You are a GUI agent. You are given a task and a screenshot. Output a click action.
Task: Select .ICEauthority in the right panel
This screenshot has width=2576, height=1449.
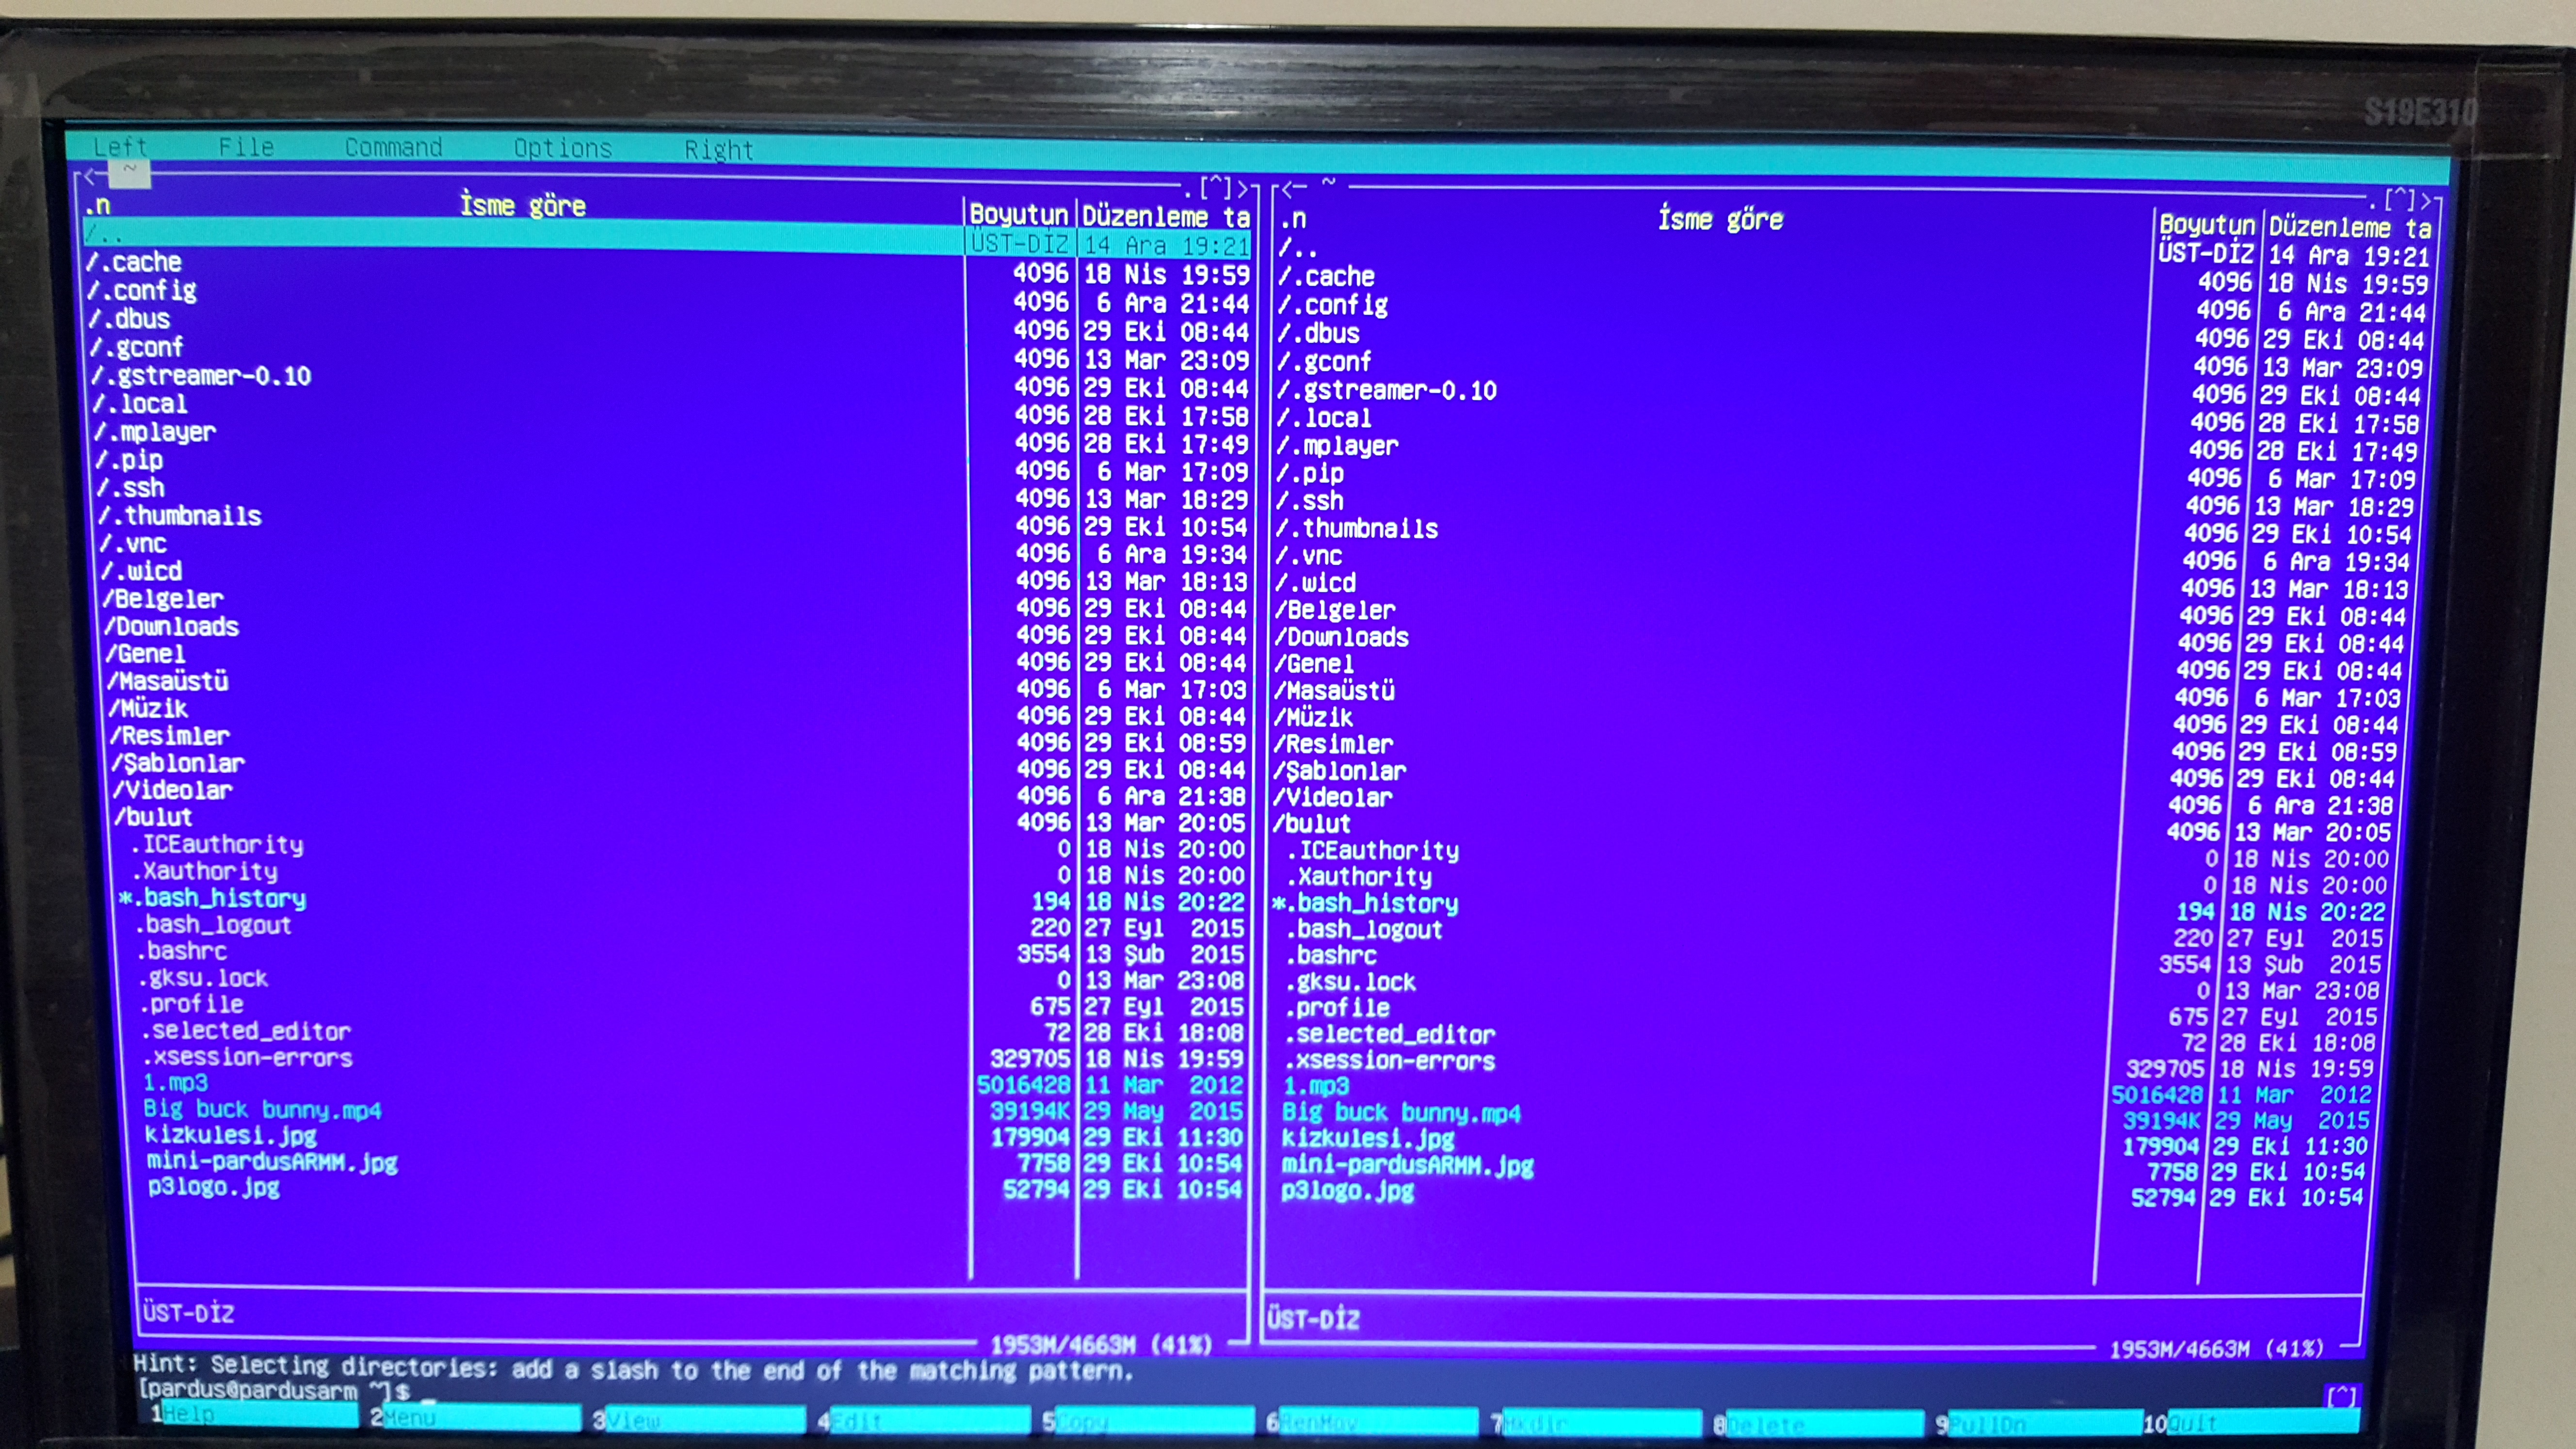click(x=1373, y=851)
